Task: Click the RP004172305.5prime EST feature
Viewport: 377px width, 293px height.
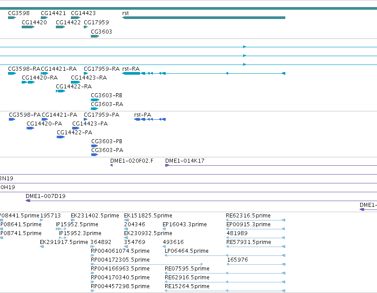Action: tap(147, 264)
